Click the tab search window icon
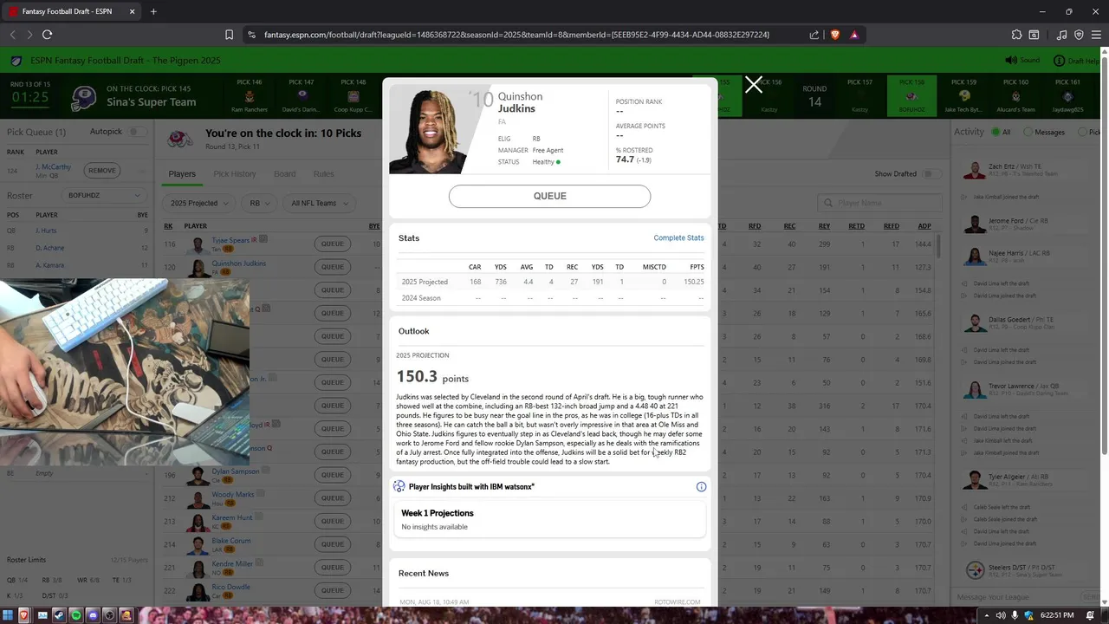Image resolution: width=1109 pixels, height=624 pixels. pyautogui.click(x=1034, y=35)
